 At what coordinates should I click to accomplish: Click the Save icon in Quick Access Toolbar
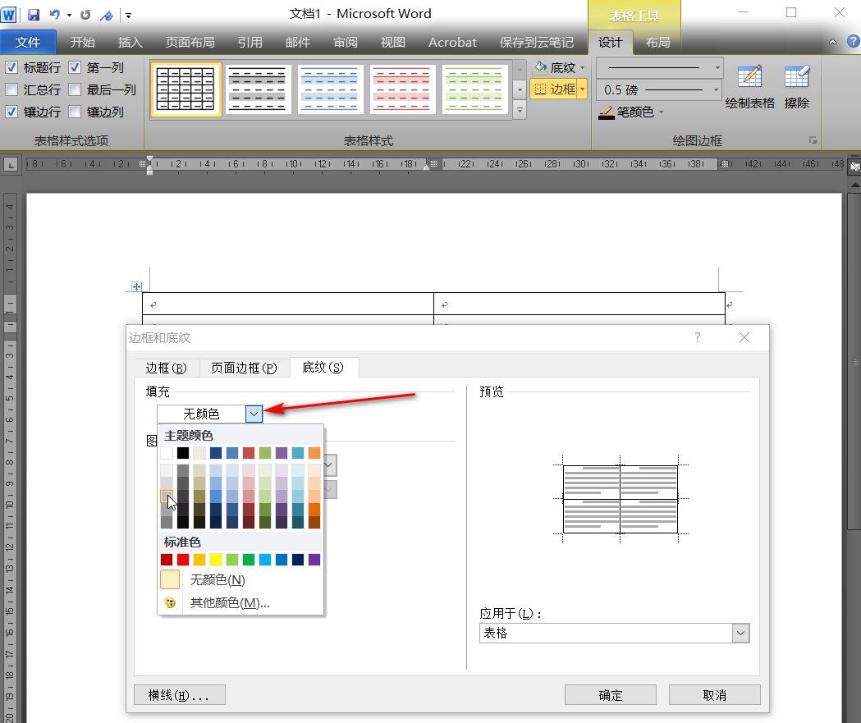coord(33,13)
